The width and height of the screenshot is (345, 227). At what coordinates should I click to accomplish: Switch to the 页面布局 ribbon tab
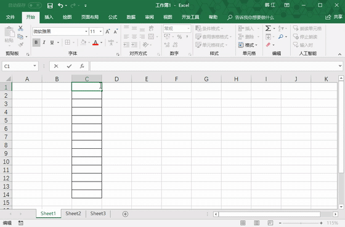point(90,17)
